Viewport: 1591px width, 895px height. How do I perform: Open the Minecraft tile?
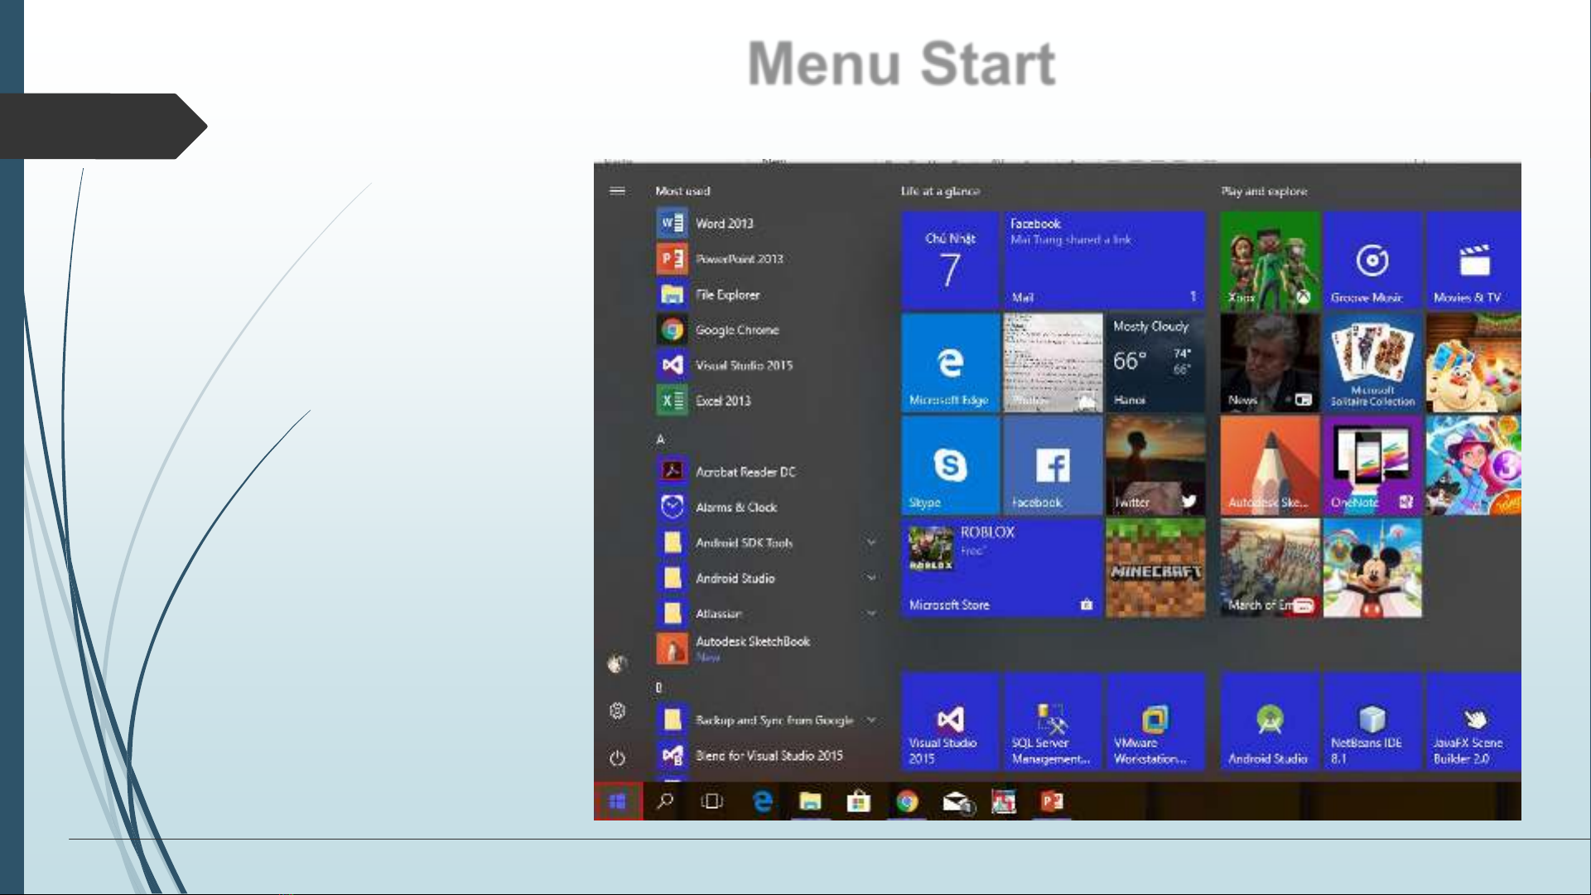pos(1155,569)
